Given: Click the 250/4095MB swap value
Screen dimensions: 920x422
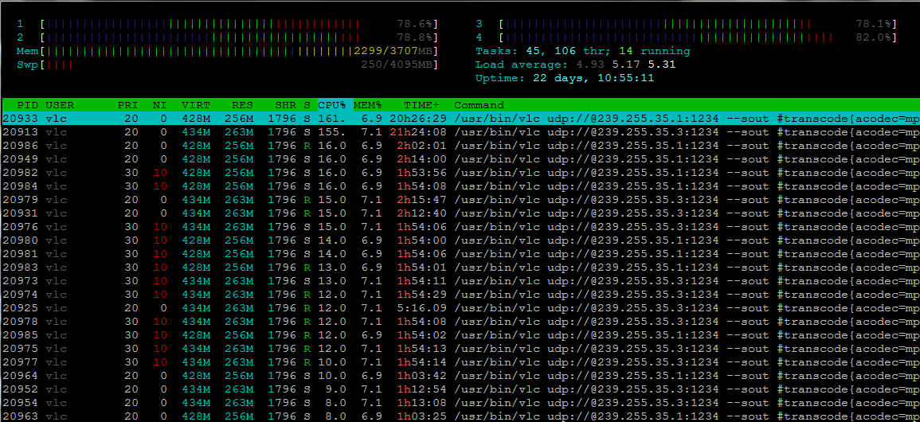Looking at the screenshot, I should 397,64.
